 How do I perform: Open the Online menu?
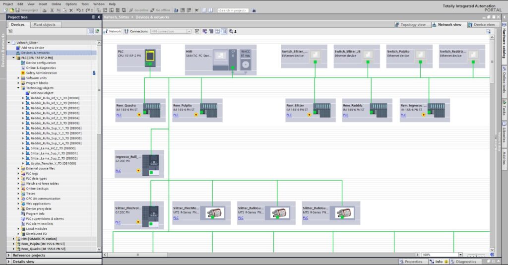(x=56, y=4)
